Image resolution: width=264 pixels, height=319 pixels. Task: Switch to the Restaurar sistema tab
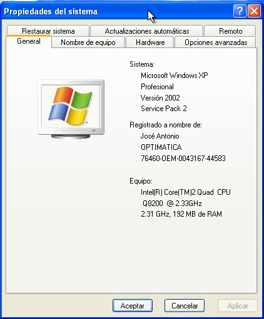pyautogui.click(x=48, y=31)
